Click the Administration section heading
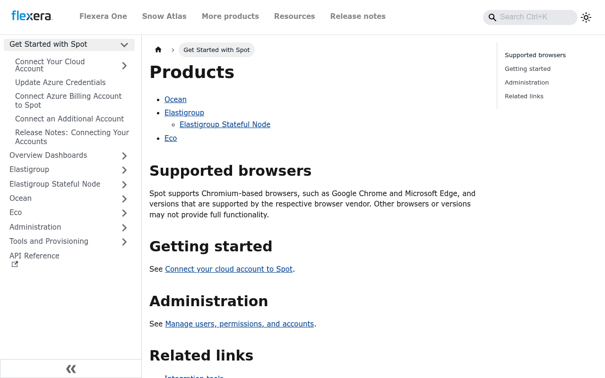The height and width of the screenshot is (378, 605). coord(208,301)
